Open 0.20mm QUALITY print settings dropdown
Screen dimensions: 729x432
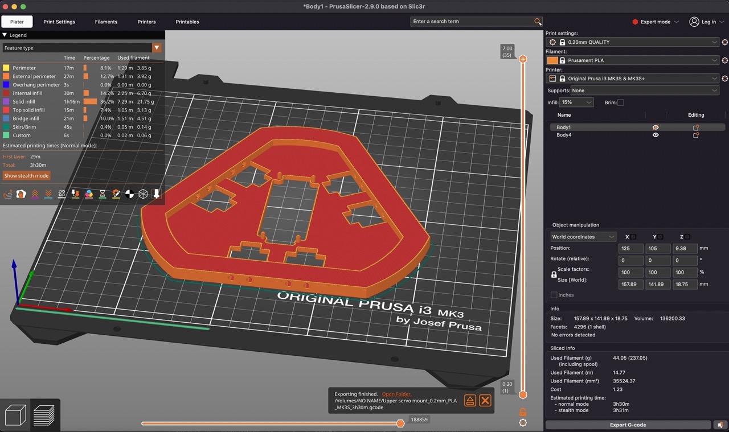[x=632, y=42]
